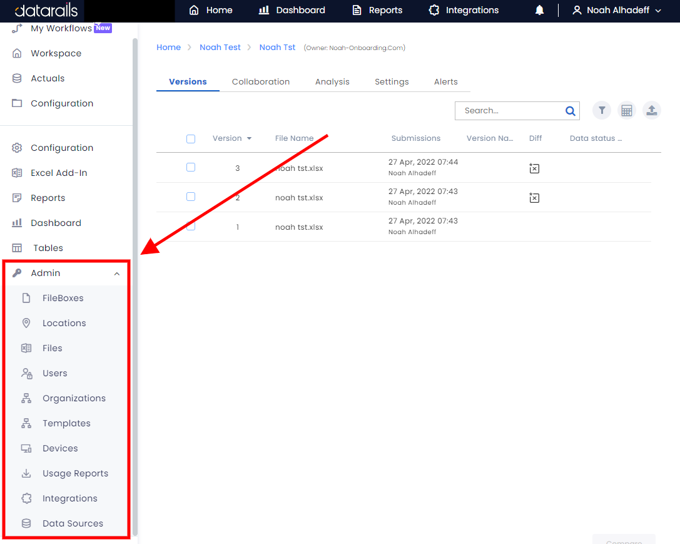Viewport: 680px width, 544px height.
Task: Click the Diff icon for version 3
Action: [534, 168]
